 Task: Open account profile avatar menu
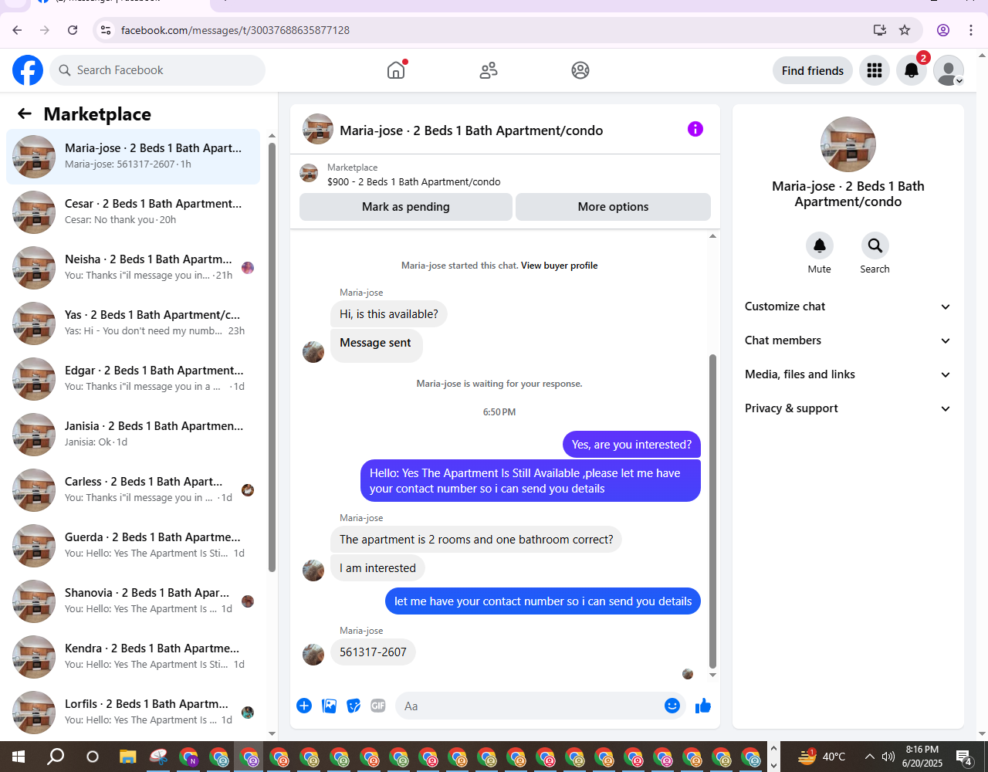point(949,70)
